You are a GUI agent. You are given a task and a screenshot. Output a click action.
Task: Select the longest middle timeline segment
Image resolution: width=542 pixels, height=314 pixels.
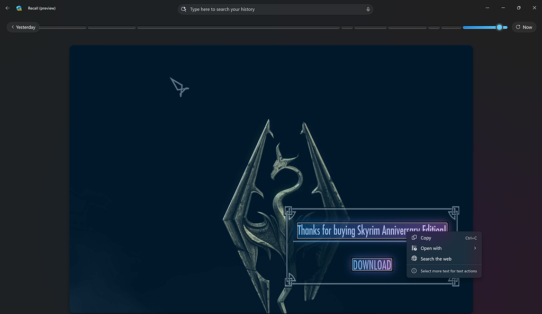tap(239, 27)
